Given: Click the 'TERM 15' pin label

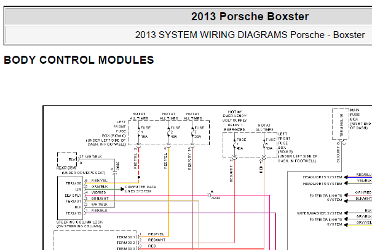Looking at the screenshot, I should pos(74,213).
